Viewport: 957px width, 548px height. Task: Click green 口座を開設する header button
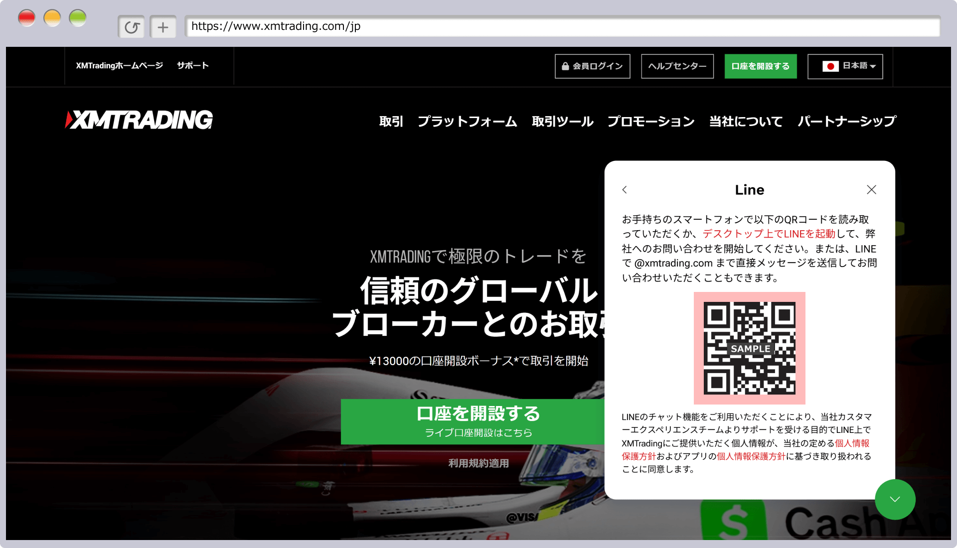pos(761,66)
